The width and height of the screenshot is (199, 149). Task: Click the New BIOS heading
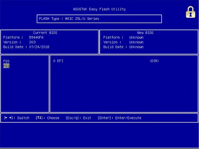145,33
